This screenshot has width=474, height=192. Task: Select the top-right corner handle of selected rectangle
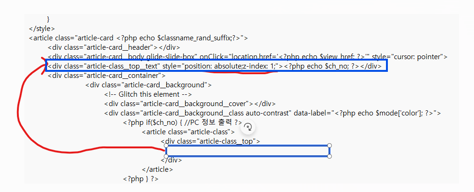[x=329, y=146]
